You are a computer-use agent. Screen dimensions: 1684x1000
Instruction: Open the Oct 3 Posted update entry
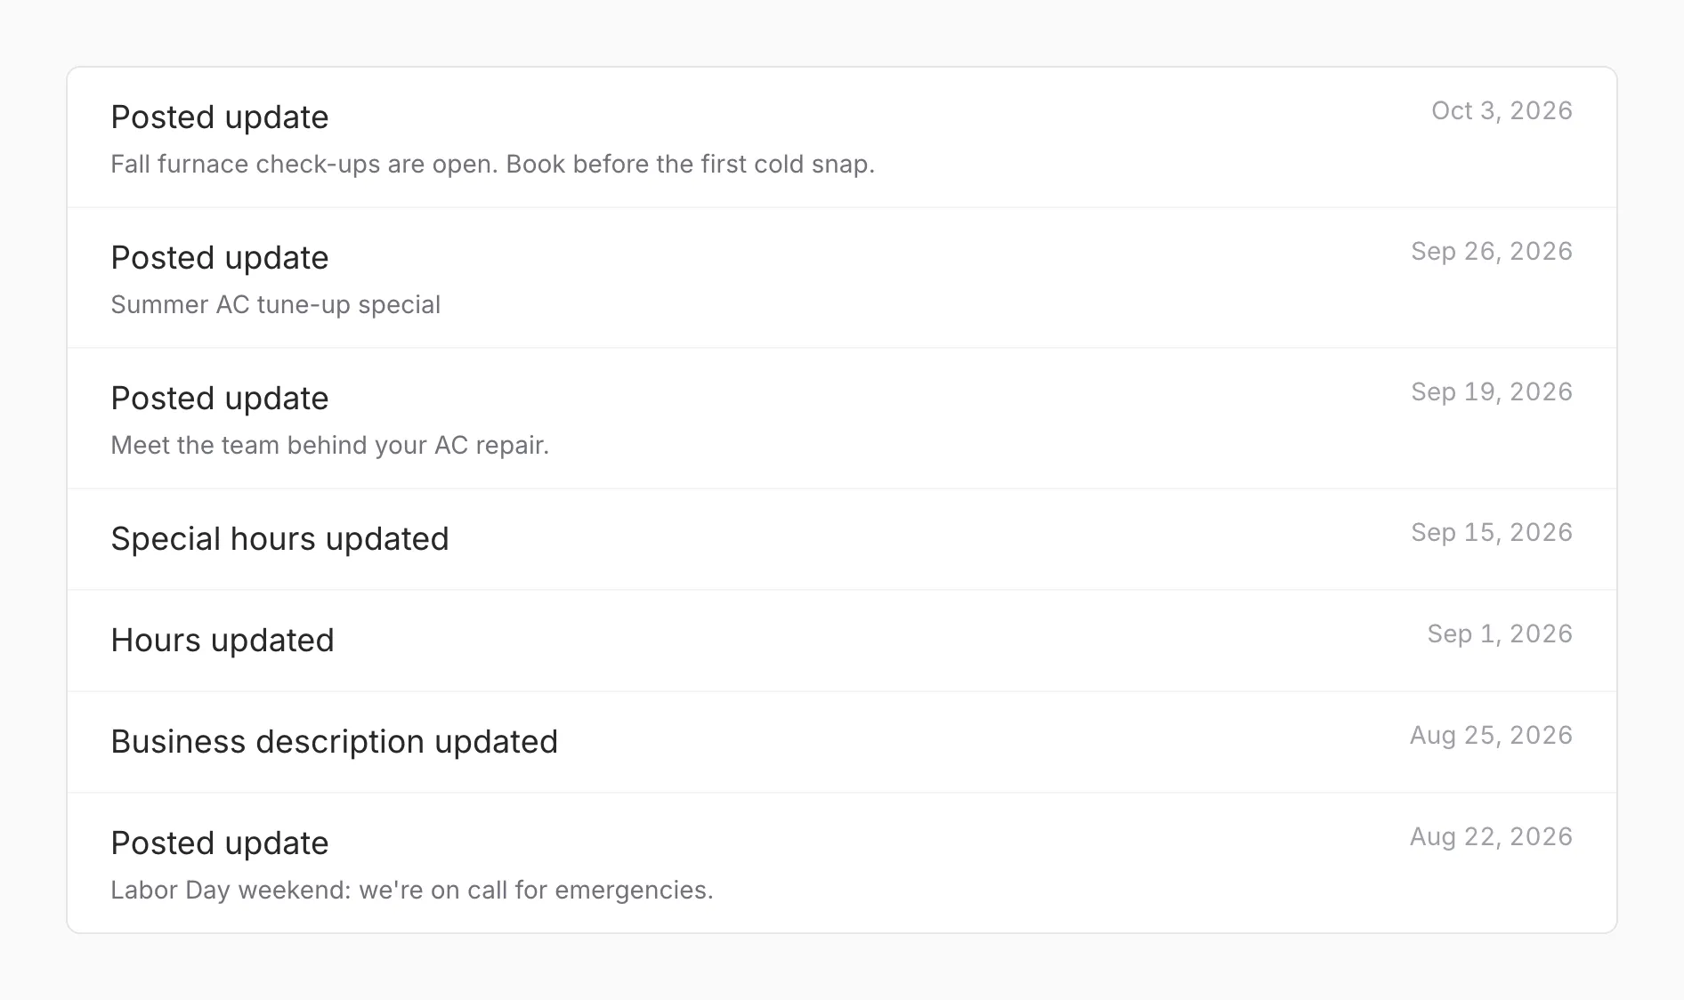coord(842,138)
